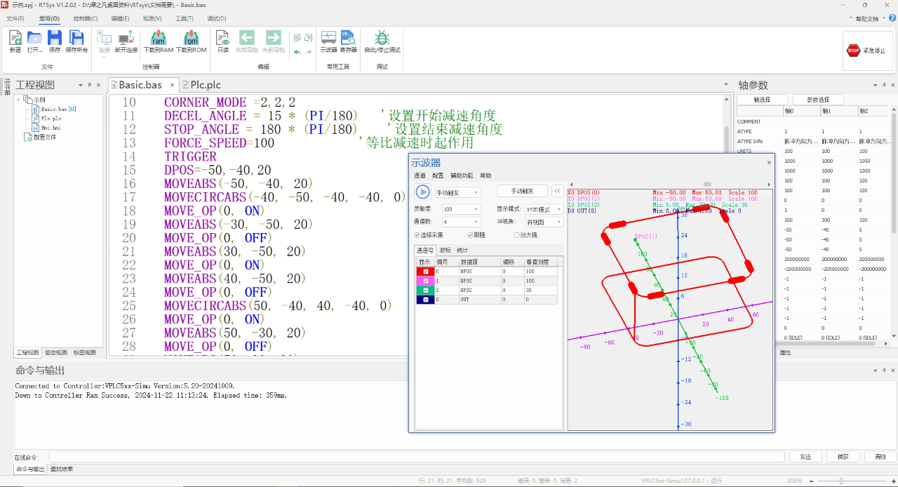
Task: Switch to the 组态视图 tab
Action: tap(55, 352)
